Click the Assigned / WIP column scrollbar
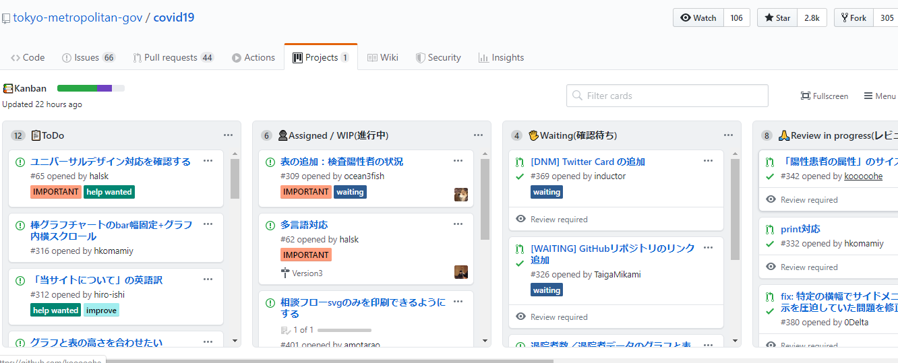The height and width of the screenshot is (363, 898). (485, 199)
